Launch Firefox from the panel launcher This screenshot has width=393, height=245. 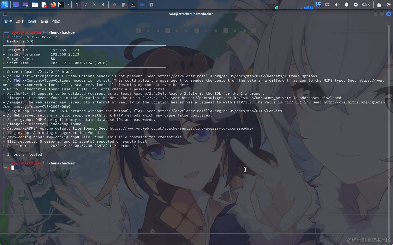[x=53, y=5]
